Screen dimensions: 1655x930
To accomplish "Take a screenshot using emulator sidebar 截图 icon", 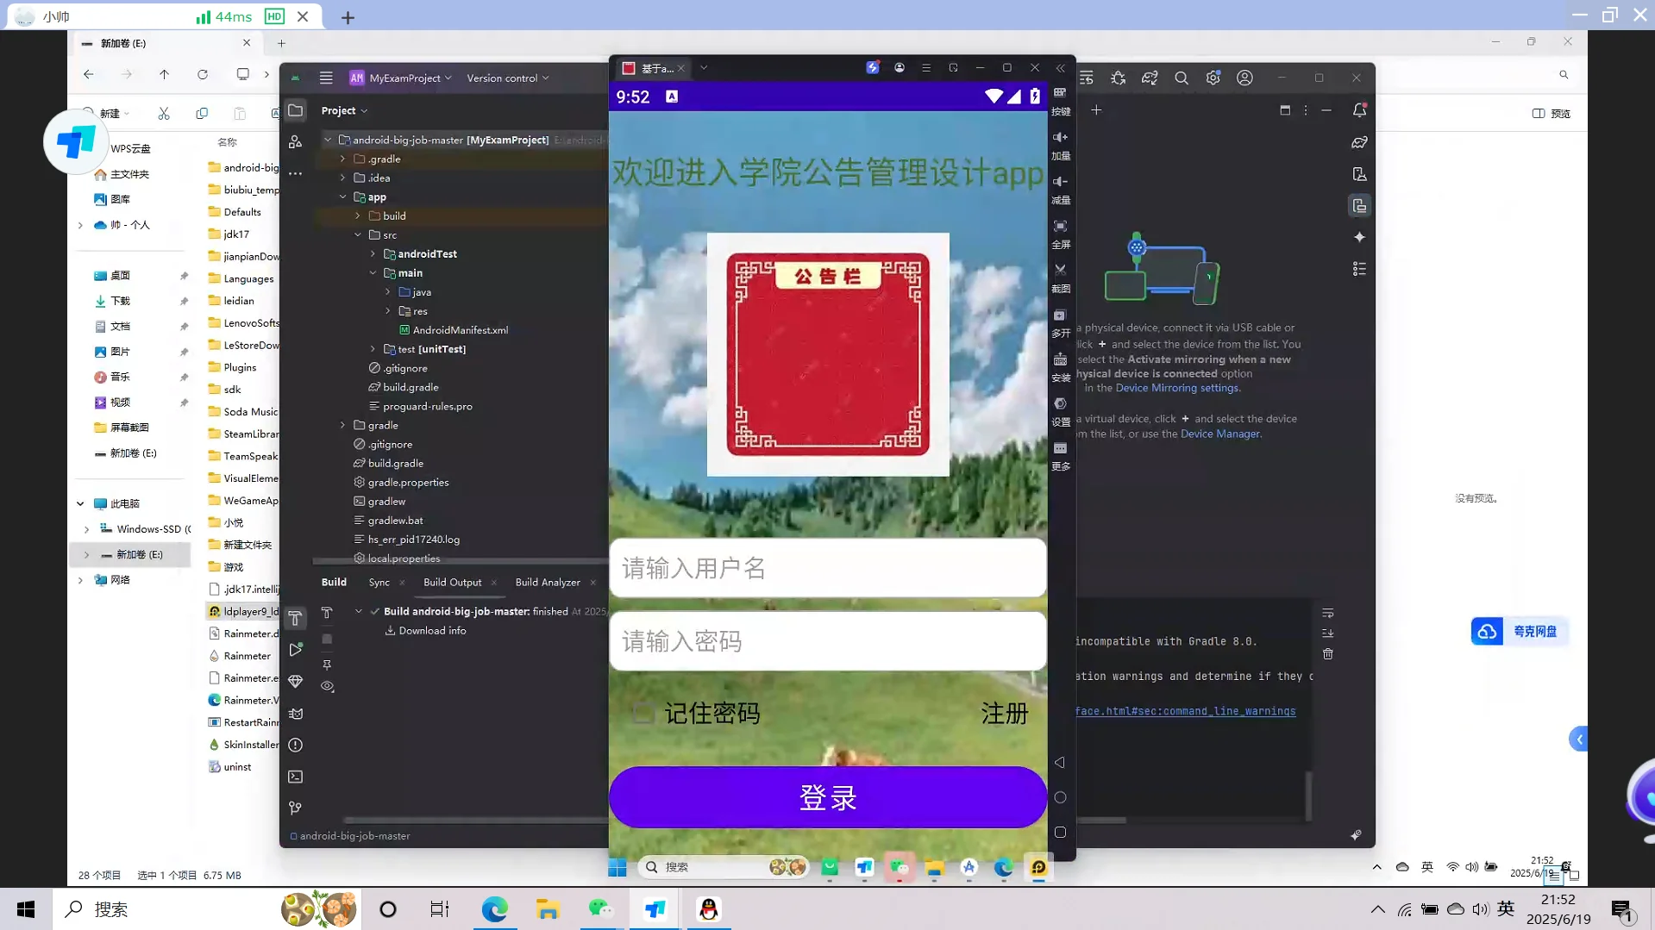I will [1060, 270].
